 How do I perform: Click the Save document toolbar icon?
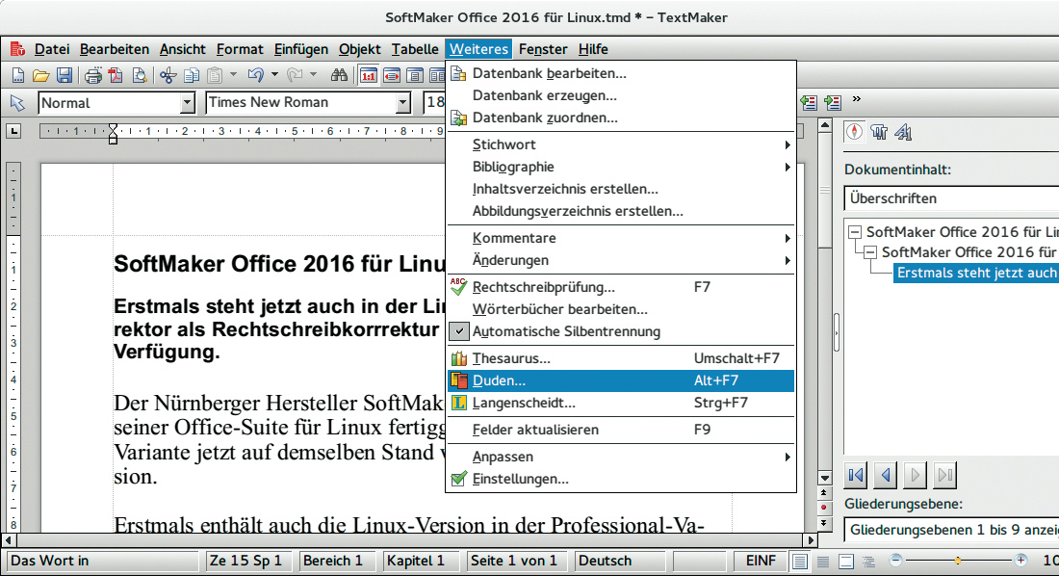pos(64,75)
